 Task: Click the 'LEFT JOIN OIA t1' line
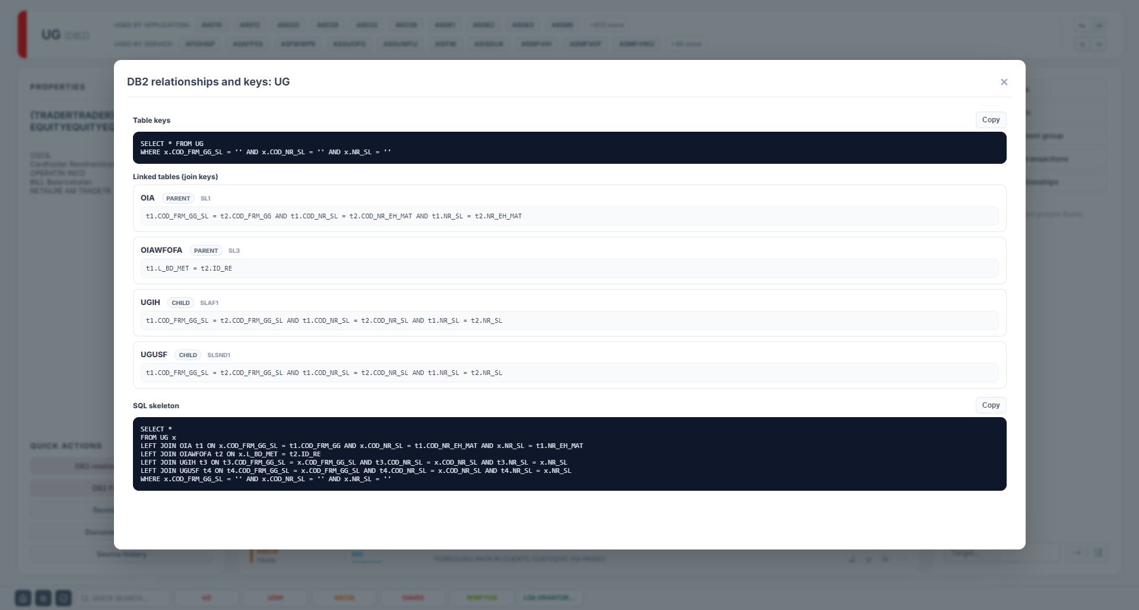362,446
